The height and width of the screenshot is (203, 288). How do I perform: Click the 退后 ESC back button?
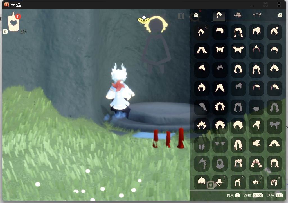coord(274,195)
